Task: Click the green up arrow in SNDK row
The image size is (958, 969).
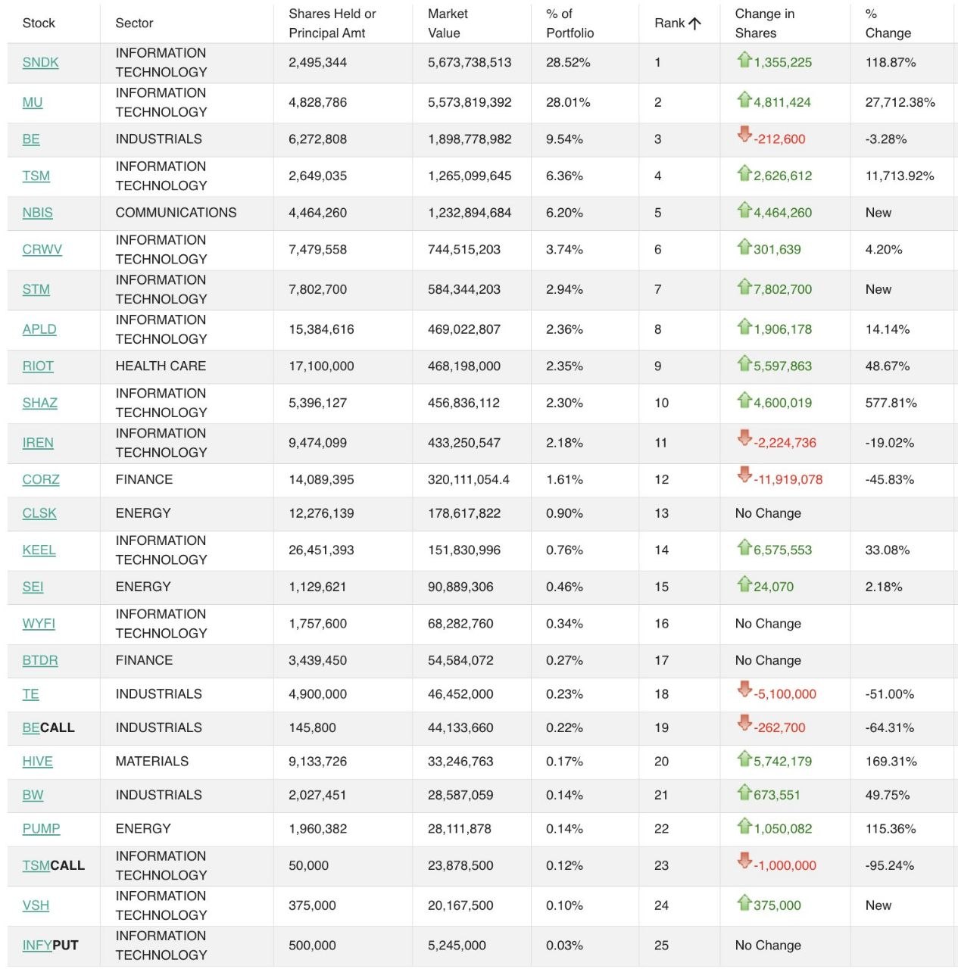Action: click(x=744, y=59)
